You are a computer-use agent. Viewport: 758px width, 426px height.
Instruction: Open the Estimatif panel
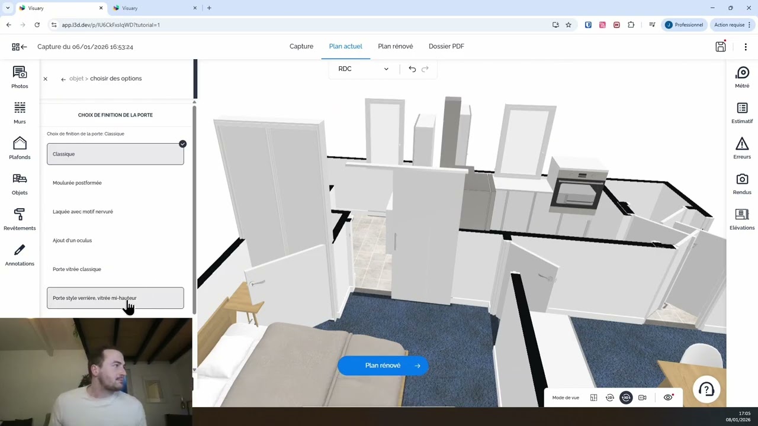pyautogui.click(x=742, y=113)
